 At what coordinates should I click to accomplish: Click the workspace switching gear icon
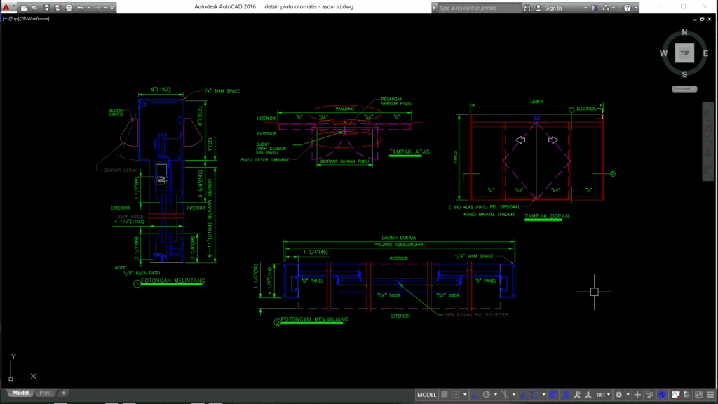(x=618, y=394)
